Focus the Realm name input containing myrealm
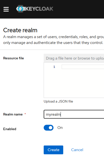 [74, 114]
